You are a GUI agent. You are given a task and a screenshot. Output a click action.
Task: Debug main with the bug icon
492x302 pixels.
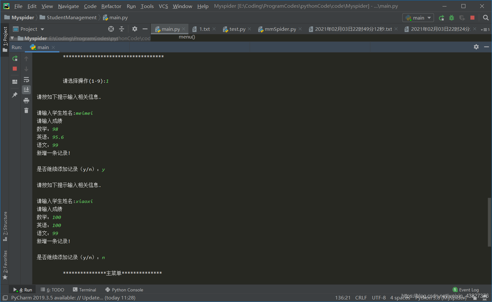(x=452, y=18)
